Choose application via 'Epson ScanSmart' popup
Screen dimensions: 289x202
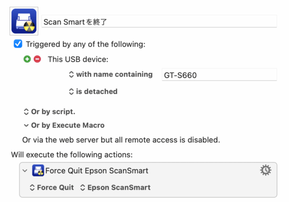click(x=115, y=188)
